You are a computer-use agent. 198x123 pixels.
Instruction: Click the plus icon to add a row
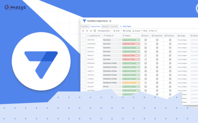pos(83,31)
